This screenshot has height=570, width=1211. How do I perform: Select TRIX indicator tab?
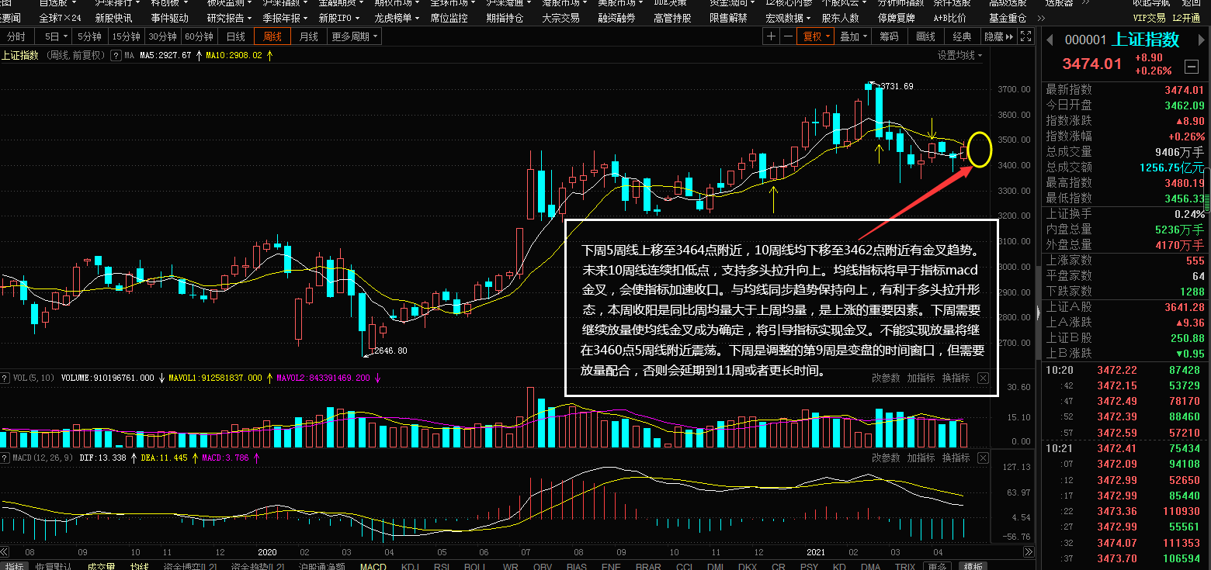click(x=904, y=566)
